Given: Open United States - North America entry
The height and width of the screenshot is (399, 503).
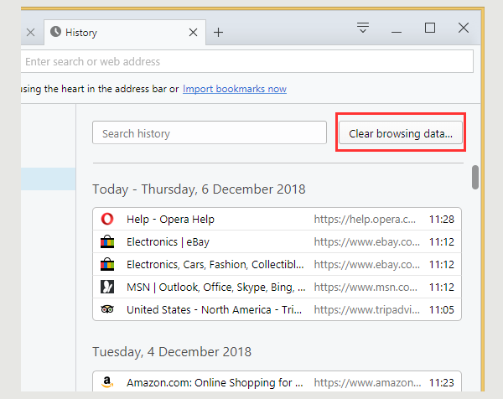Looking at the screenshot, I should (x=277, y=309).
